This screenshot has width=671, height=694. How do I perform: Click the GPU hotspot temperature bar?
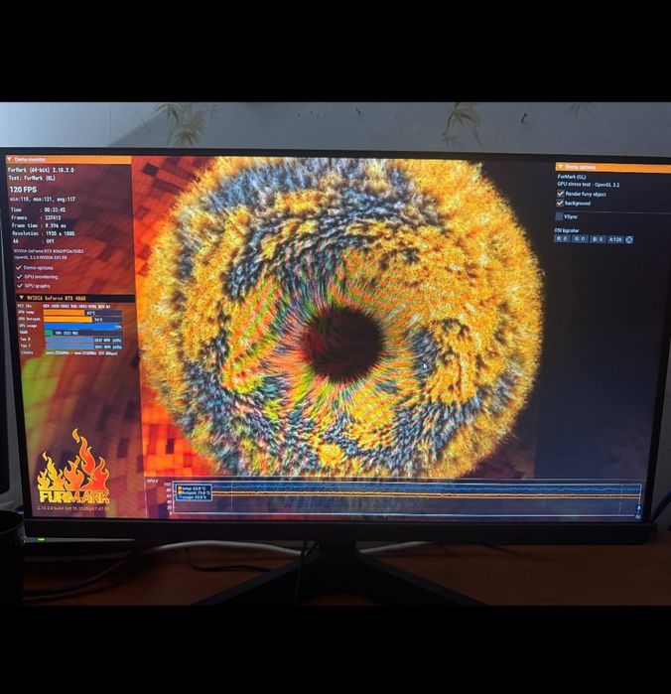click(x=82, y=319)
